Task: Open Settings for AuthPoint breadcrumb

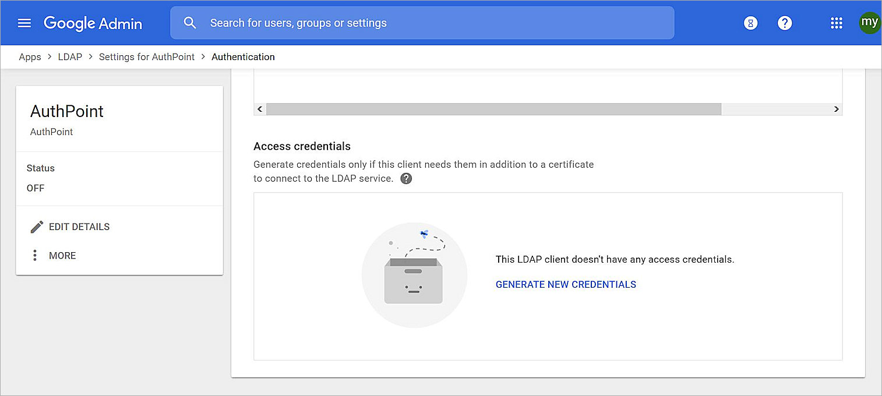Action: (x=147, y=56)
